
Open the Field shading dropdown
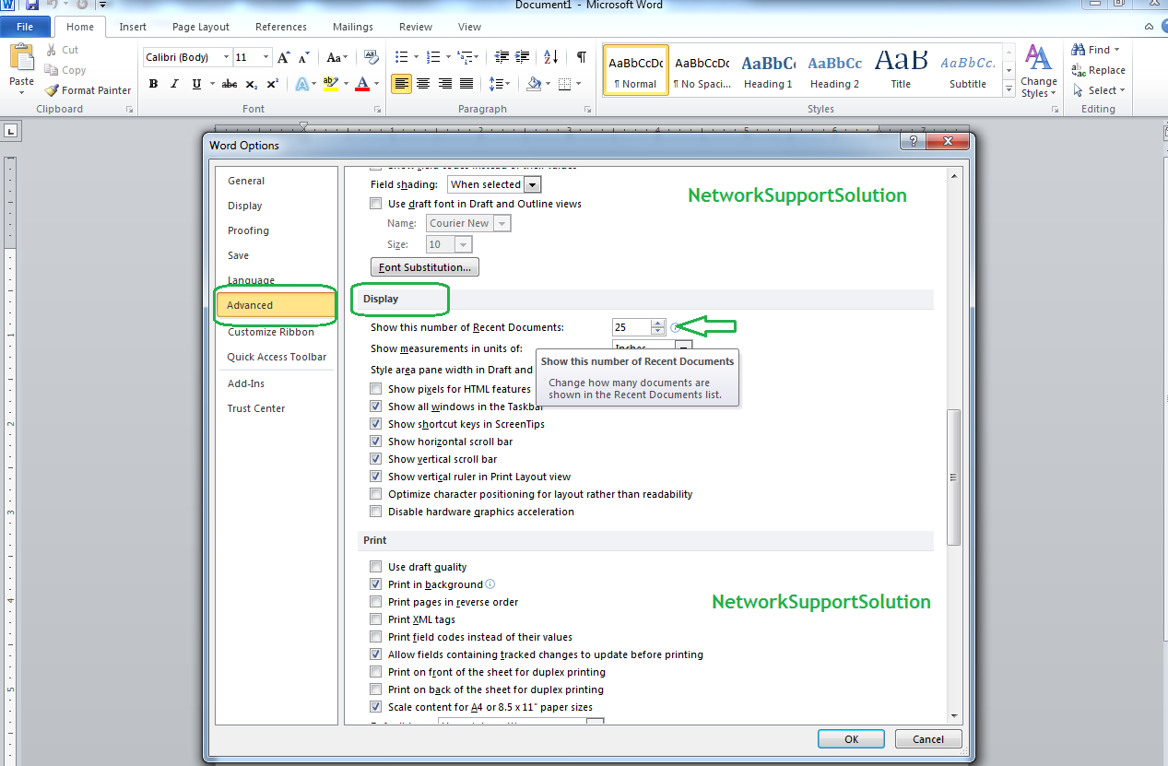click(x=532, y=185)
